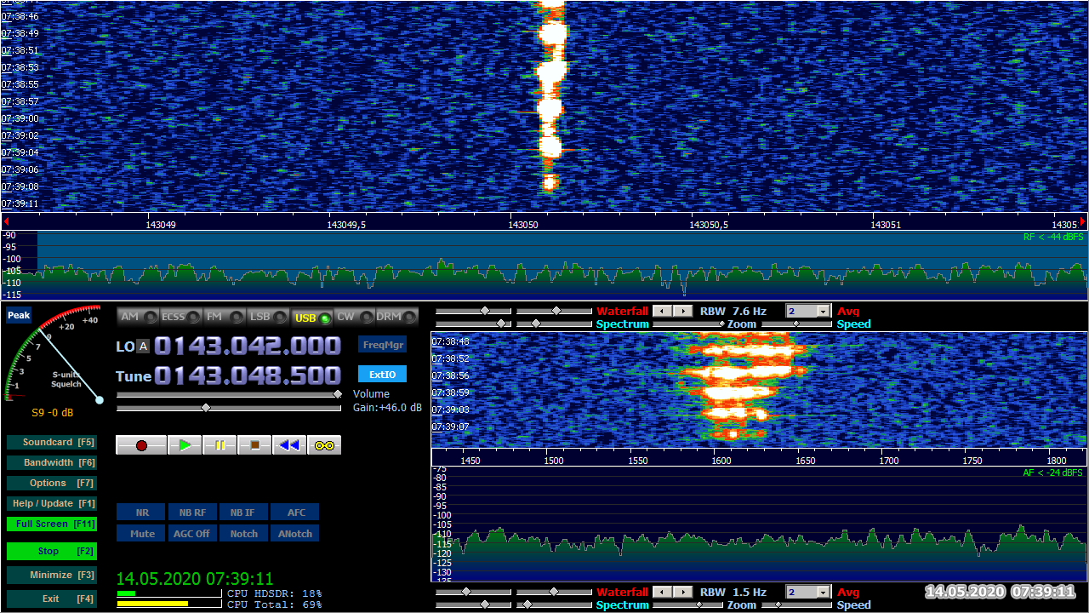Image resolution: width=1089 pixels, height=613 pixels.
Task: Adjust the Volume slider
Action: [x=229, y=394]
